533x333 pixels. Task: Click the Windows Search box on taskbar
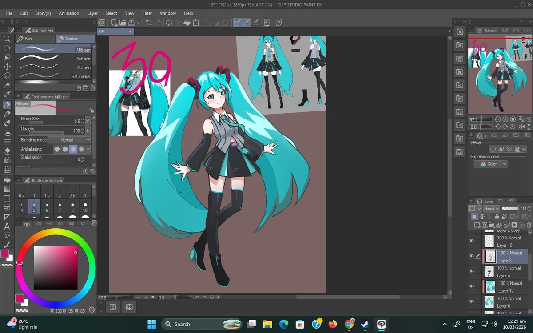[x=202, y=324]
